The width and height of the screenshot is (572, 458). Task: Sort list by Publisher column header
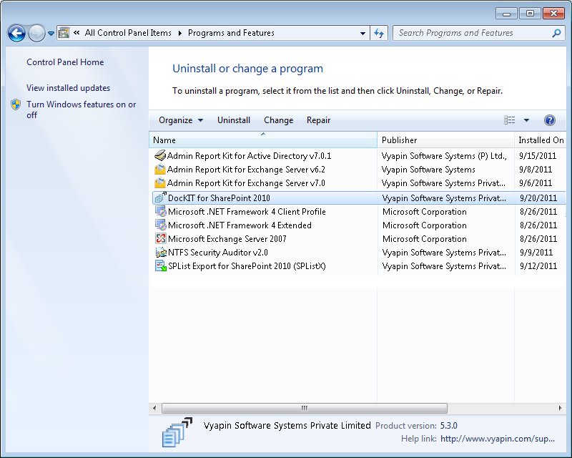[x=445, y=140]
